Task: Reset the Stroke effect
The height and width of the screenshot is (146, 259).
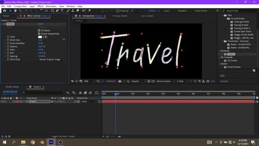Action: pyautogui.click(x=40, y=24)
